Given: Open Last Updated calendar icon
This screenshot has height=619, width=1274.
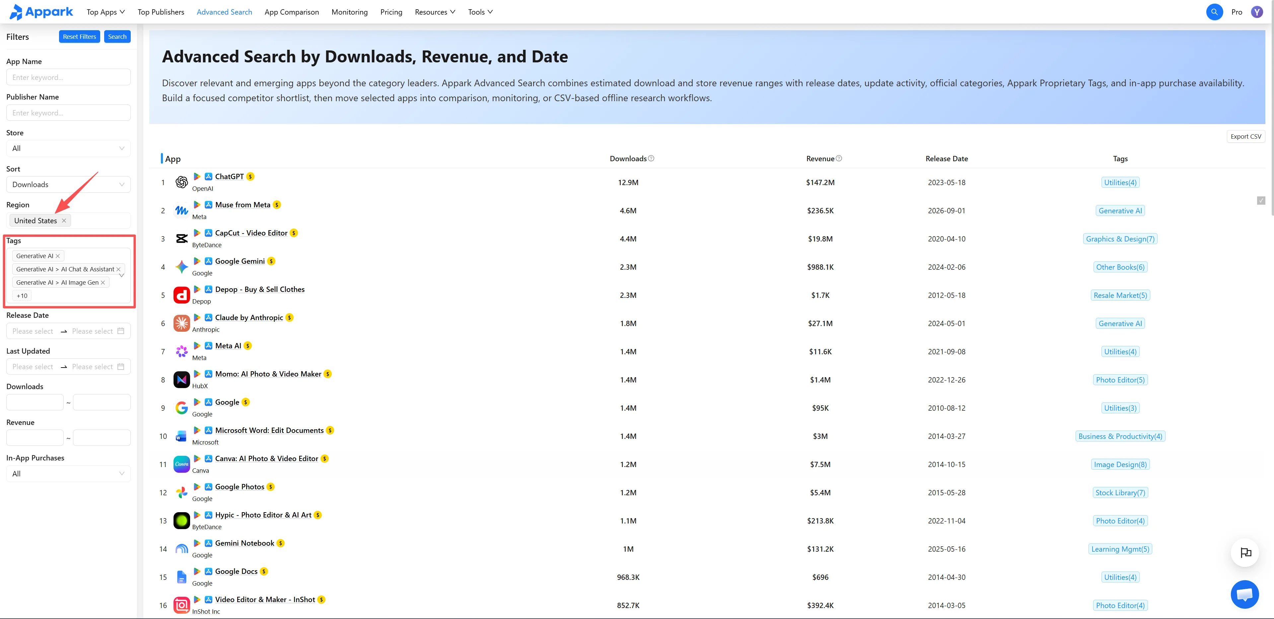Looking at the screenshot, I should (121, 366).
